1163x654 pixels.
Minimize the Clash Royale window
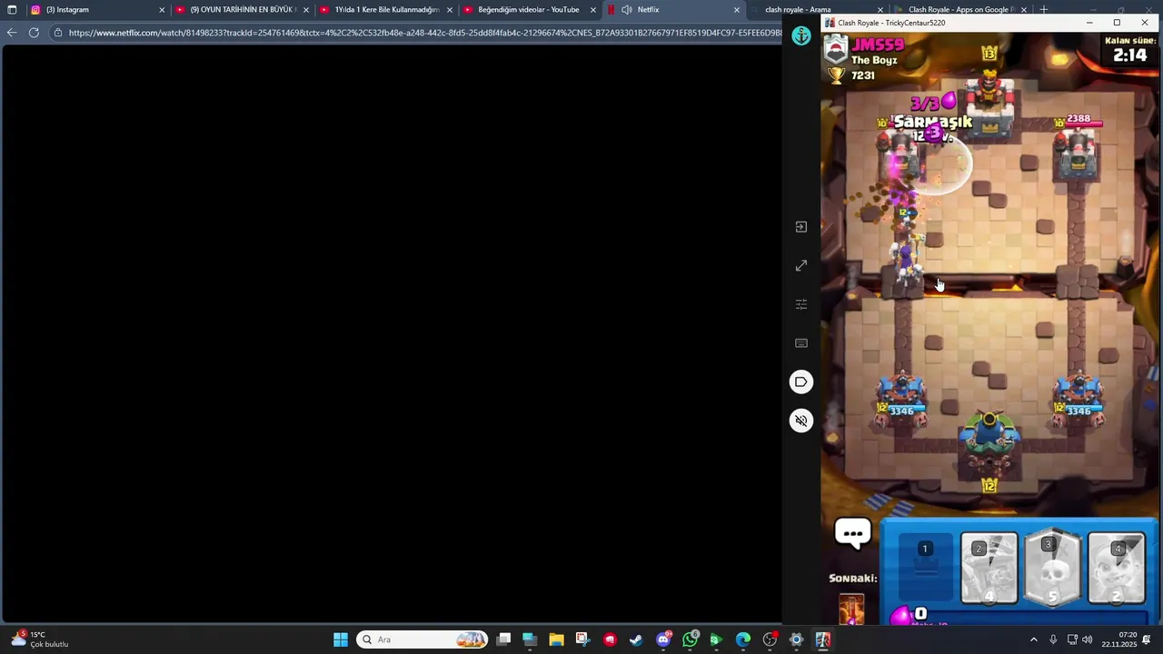click(x=1089, y=23)
